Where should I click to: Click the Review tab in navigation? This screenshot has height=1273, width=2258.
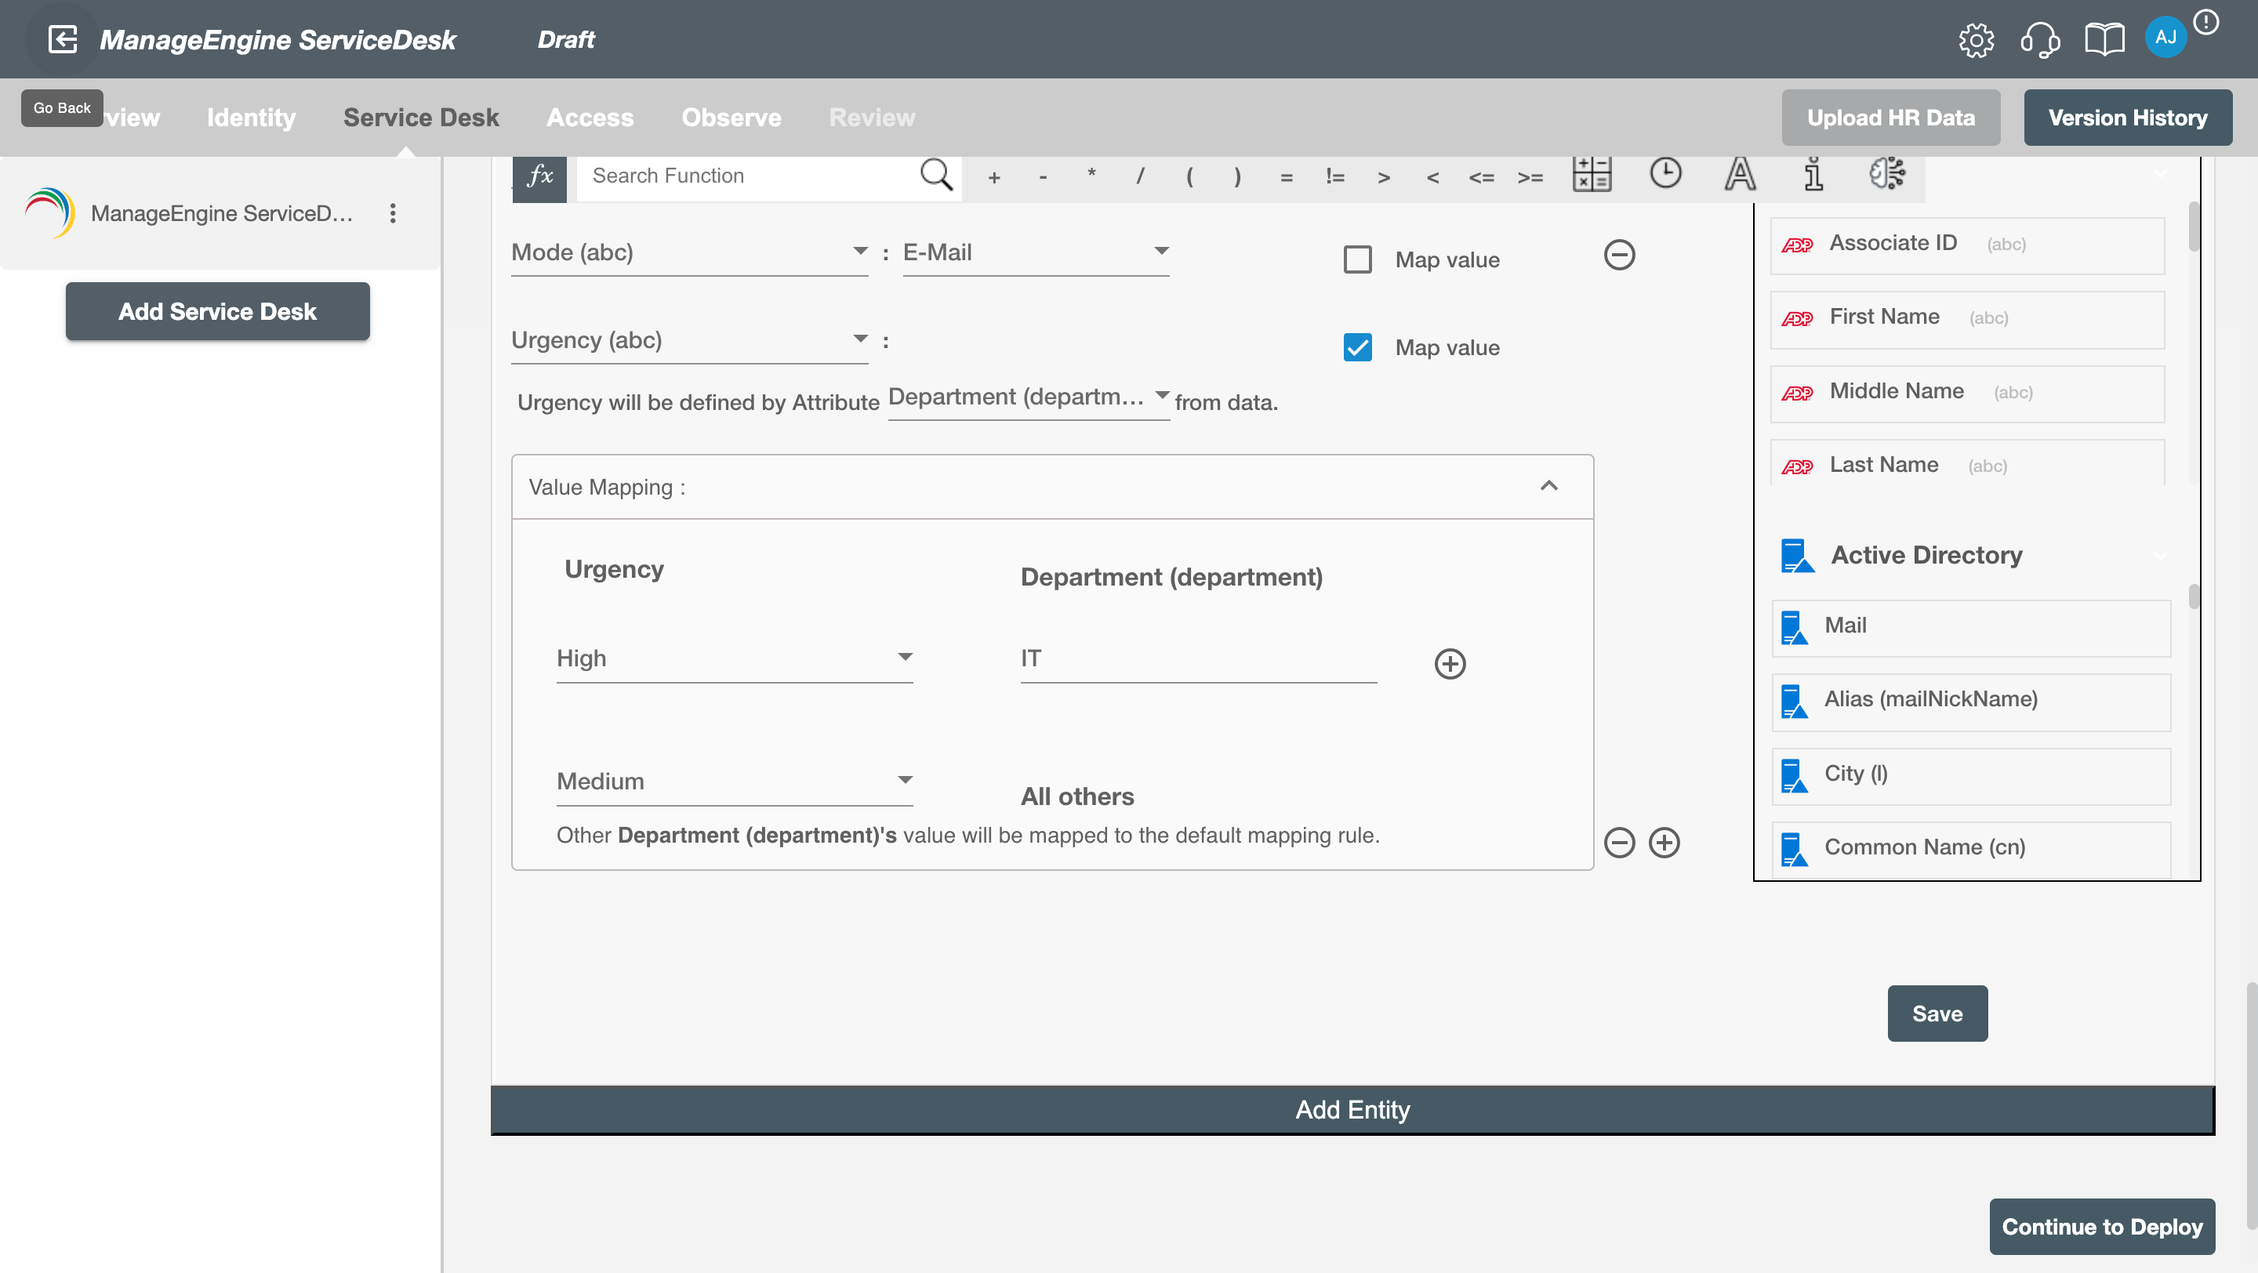pyautogui.click(x=870, y=116)
